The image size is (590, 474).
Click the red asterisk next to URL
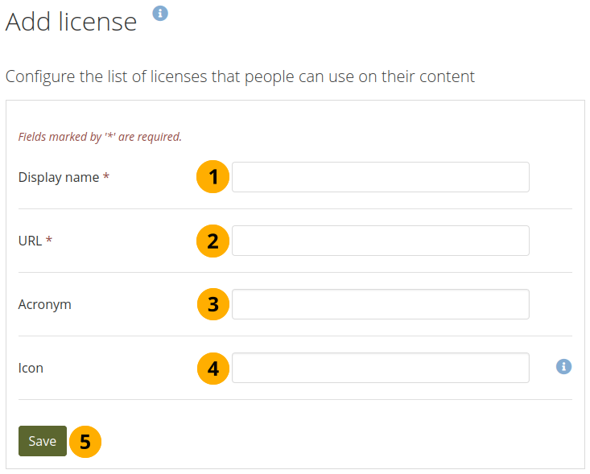(49, 240)
